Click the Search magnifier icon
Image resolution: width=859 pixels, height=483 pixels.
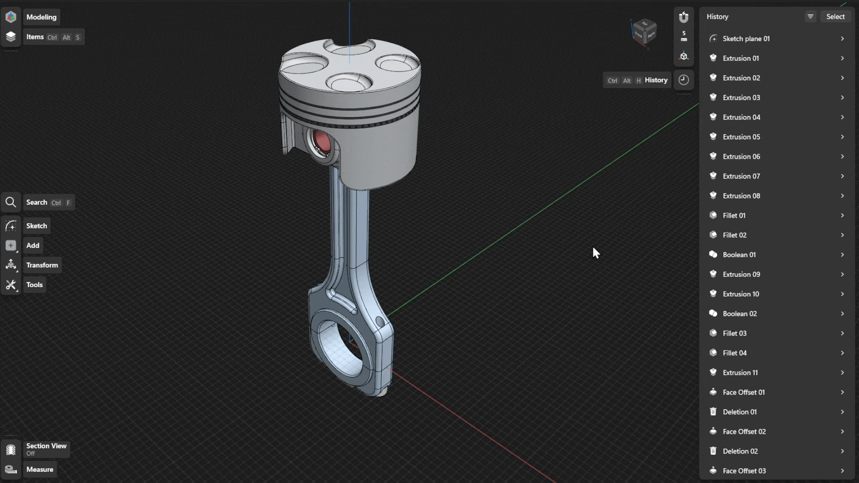11,202
